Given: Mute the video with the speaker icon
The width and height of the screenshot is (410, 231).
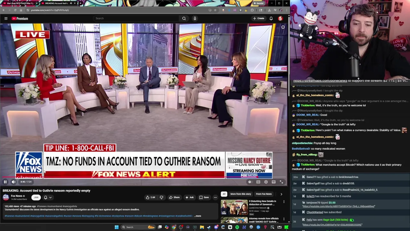Looking at the screenshot, I should [13, 182].
